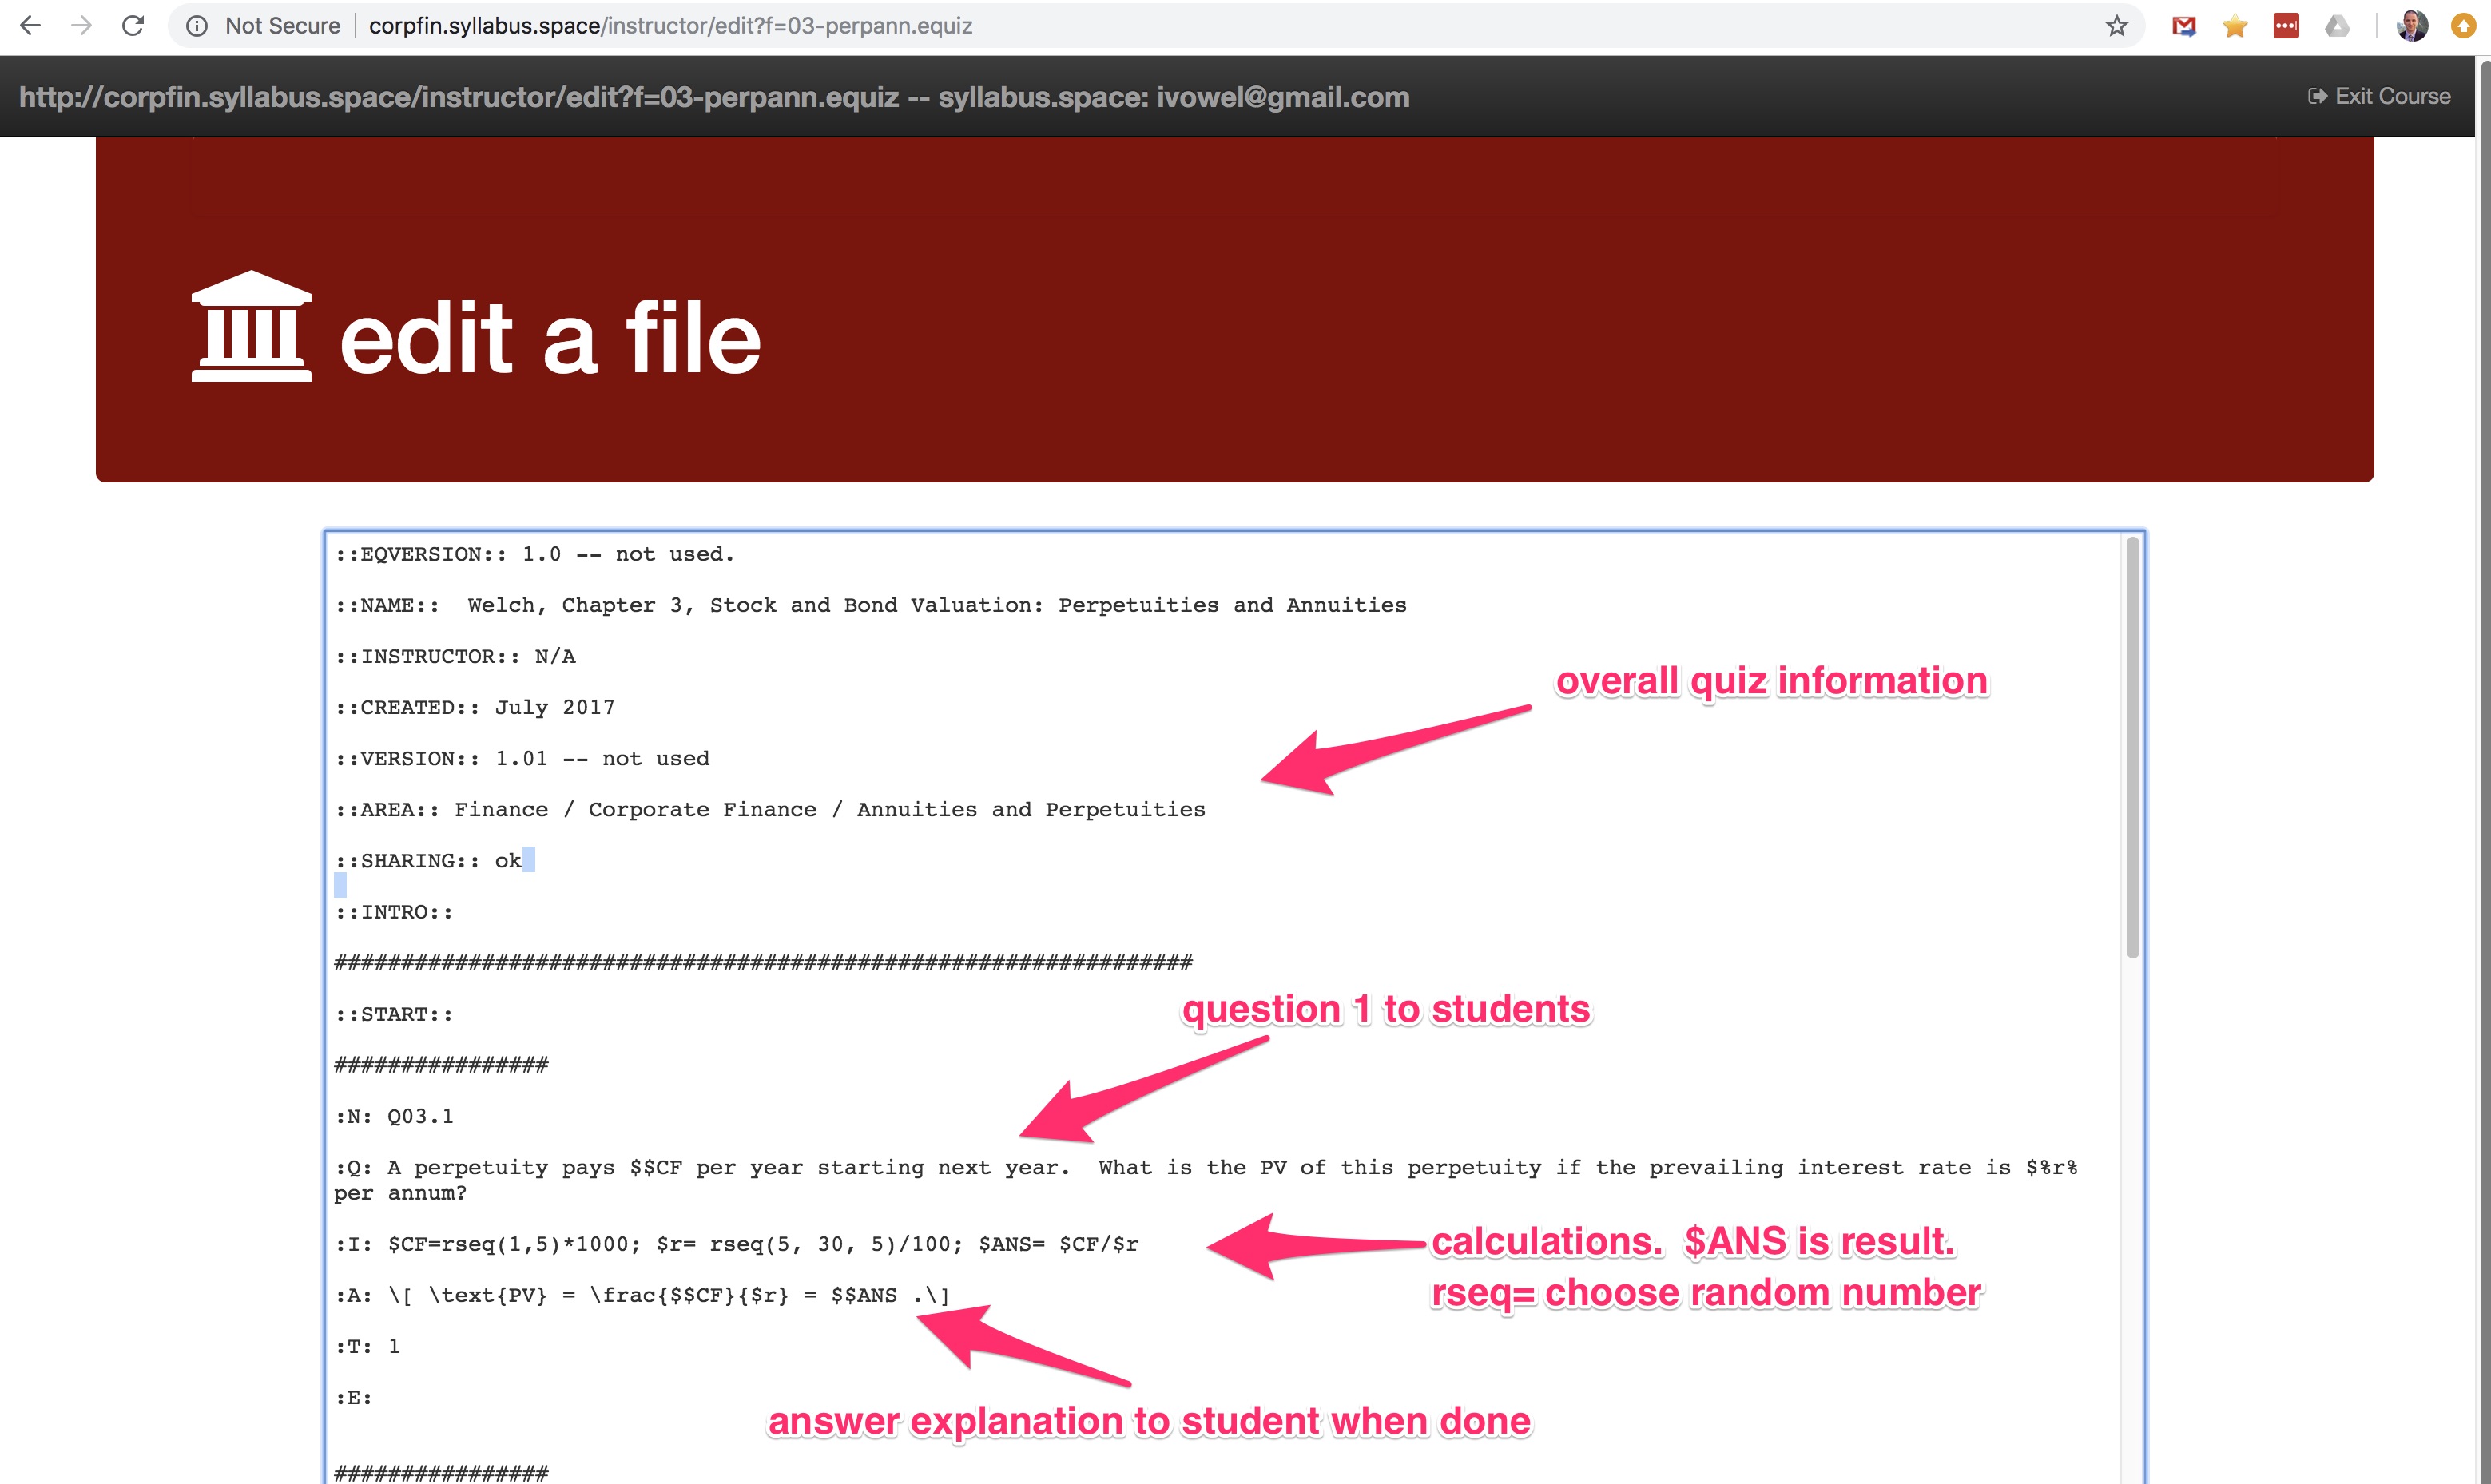Click the browser back arrow
Screen dimensions: 2491x1484
30,26
